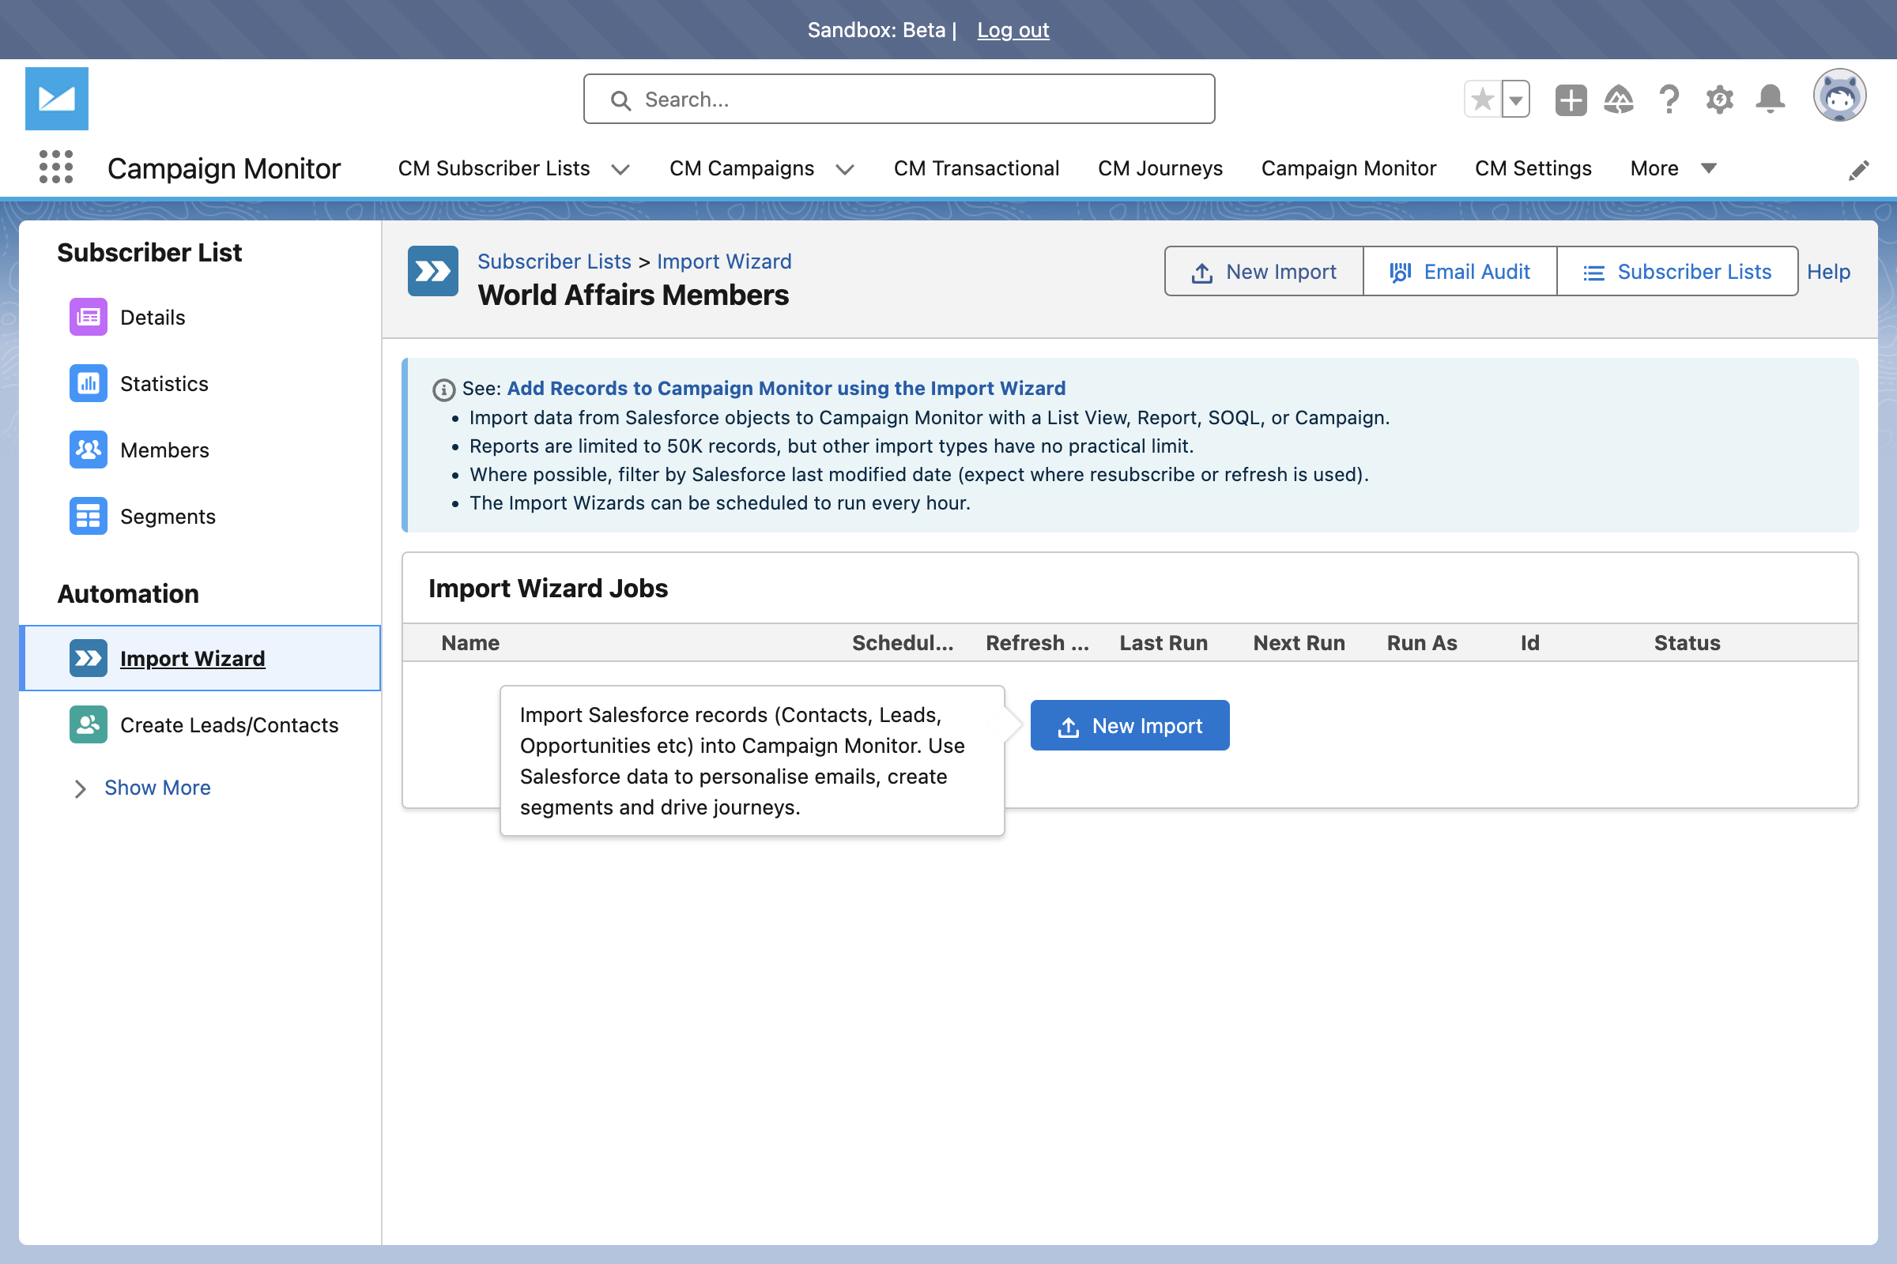Open the Setup gear icon
The width and height of the screenshot is (1897, 1264).
pyautogui.click(x=1720, y=100)
